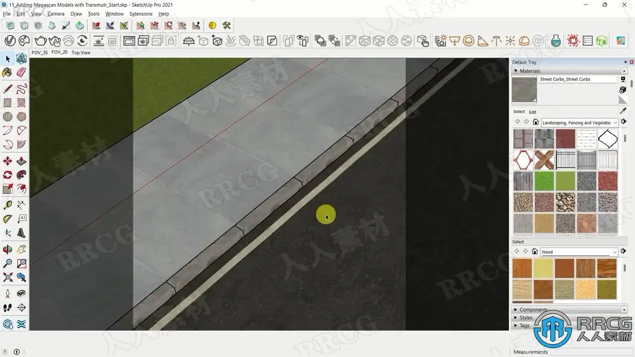Expand the Components tray panel
Viewport: 635px width, 357px height.
pos(533,310)
